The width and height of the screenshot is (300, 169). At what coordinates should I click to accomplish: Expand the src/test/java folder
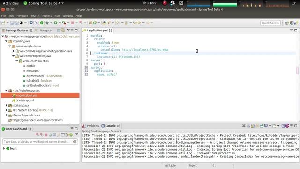pos(6,105)
